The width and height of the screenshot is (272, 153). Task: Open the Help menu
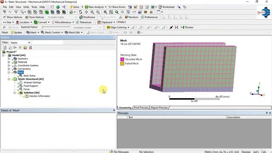coord(42,7)
